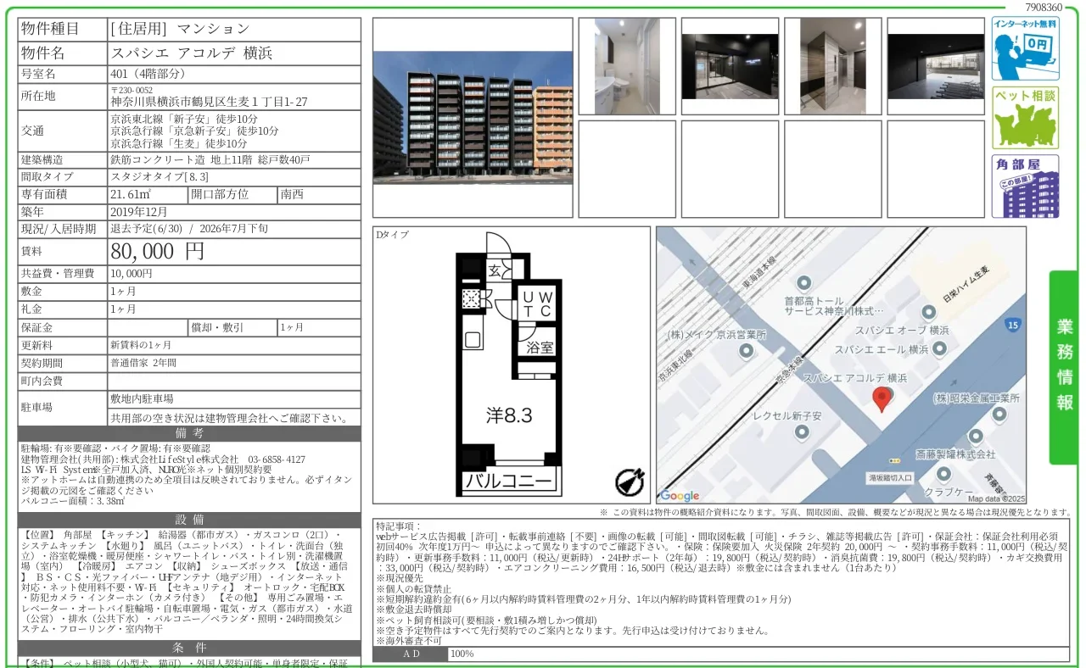Click the 敷金 value 1ヶ月
Screen dimensions: 1086x668
click(x=123, y=291)
